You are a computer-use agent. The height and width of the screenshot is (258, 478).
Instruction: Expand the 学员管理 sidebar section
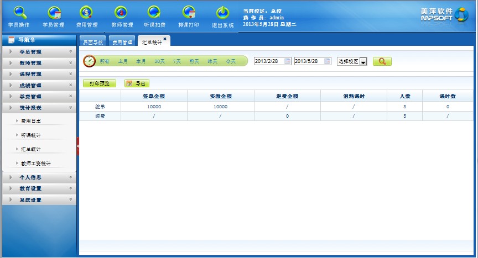39,51
